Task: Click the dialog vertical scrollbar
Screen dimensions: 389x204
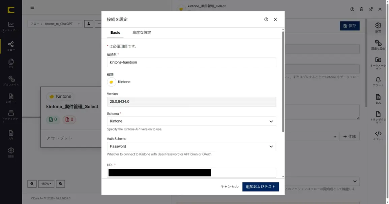Action: (x=283, y=82)
